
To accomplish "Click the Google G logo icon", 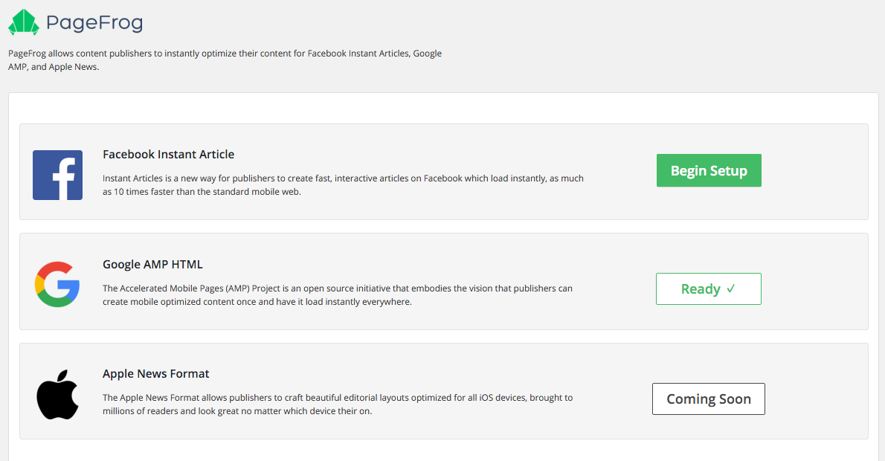I will point(57,284).
